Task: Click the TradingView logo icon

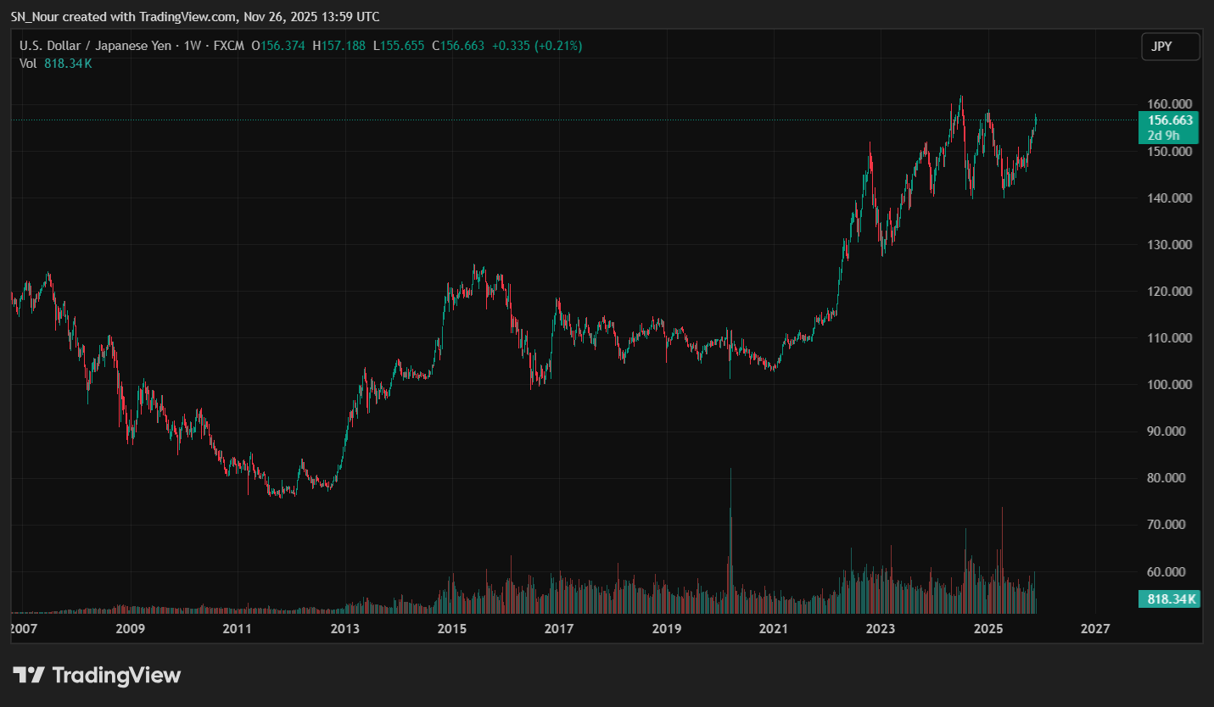Action: pyautogui.click(x=29, y=676)
